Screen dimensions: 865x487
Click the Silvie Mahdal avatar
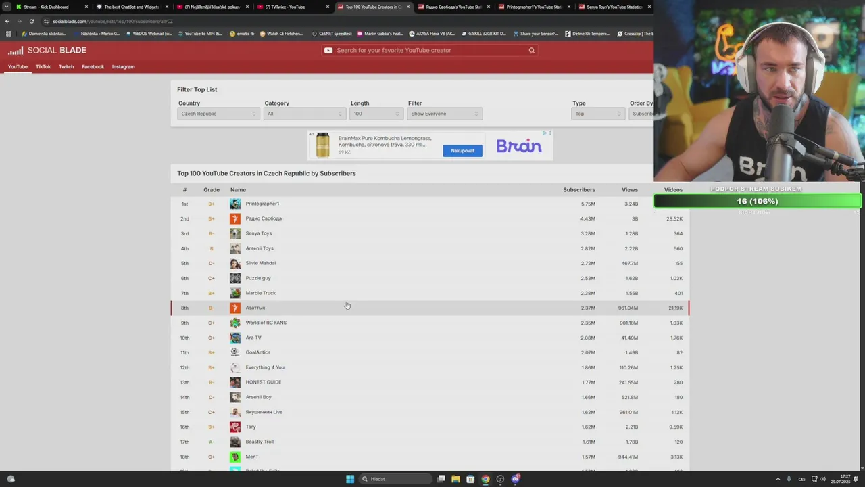[x=235, y=263]
